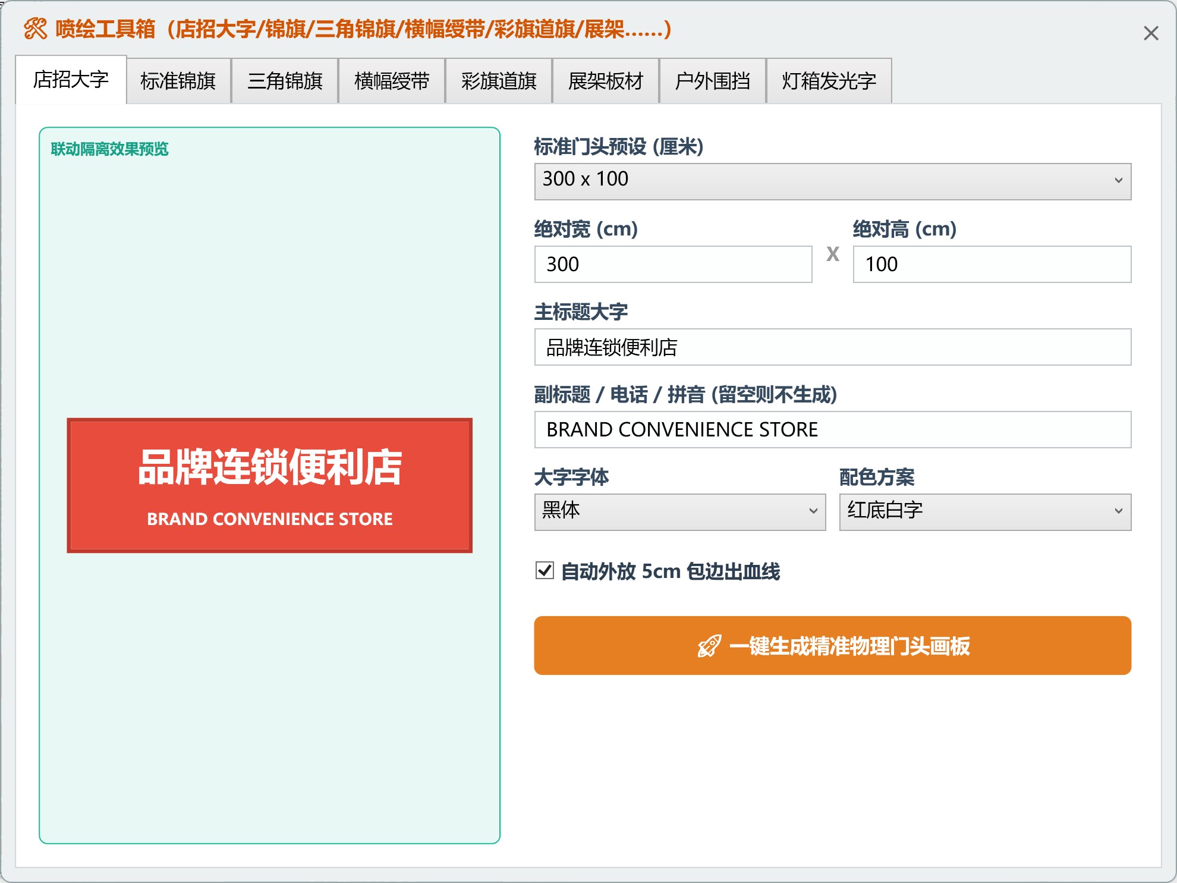Image resolution: width=1177 pixels, height=883 pixels.
Task: Click the 联动隔离效果预览 label
Action: (109, 149)
